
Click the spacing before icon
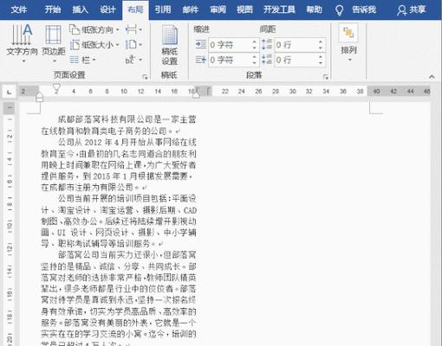267,44
